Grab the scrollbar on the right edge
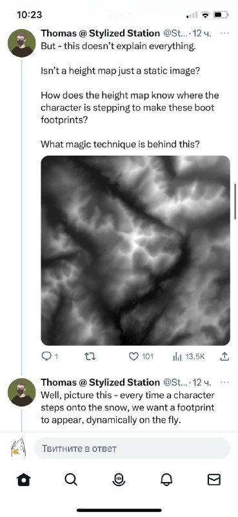238x517 pixels. pos(235,201)
